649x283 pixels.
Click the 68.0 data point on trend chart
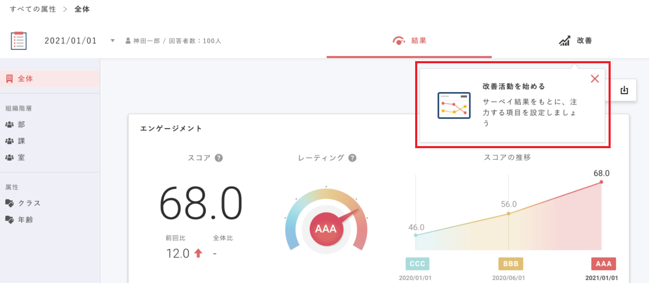(601, 182)
